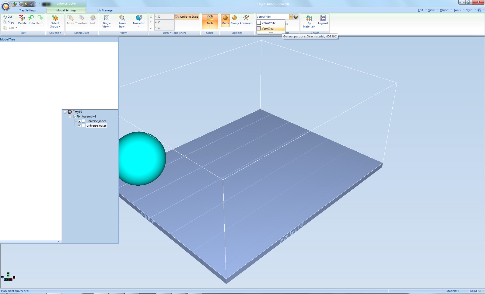Viewport: 485px width, 294px height.
Task: Click the Copy command in Edit group
Action: pyautogui.click(x=8, y=22)
